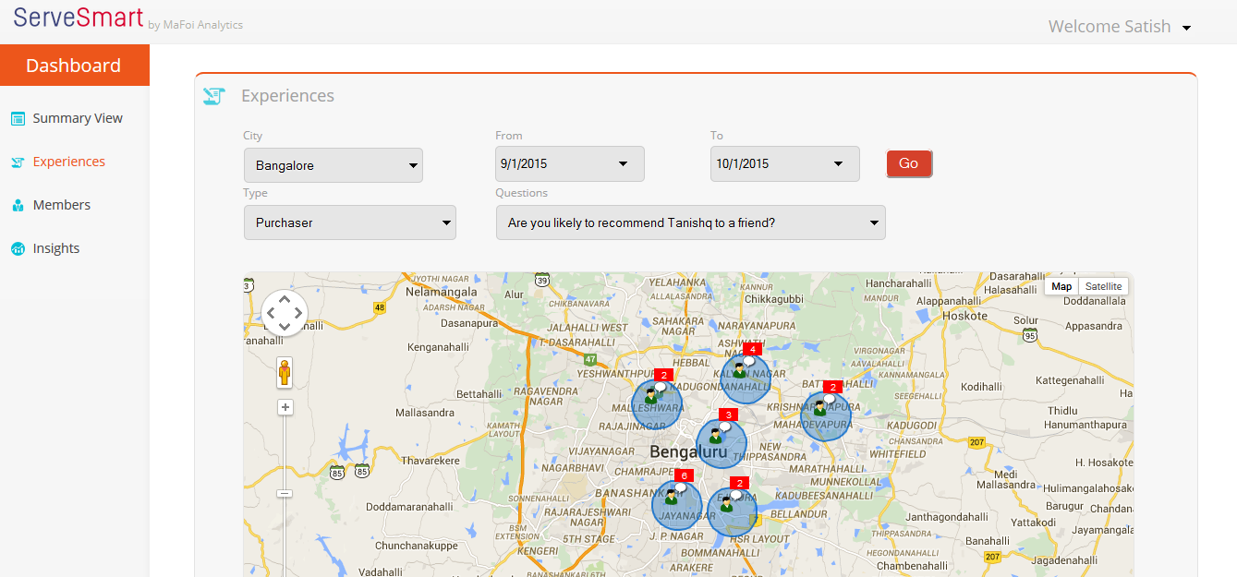Zoom out with the map minus button
1237x577 pixels.
[285, 494]
